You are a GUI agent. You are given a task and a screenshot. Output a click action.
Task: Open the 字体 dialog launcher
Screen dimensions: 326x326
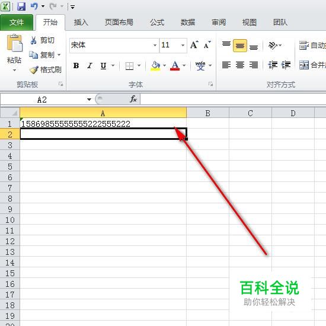(x=210, y=84)
